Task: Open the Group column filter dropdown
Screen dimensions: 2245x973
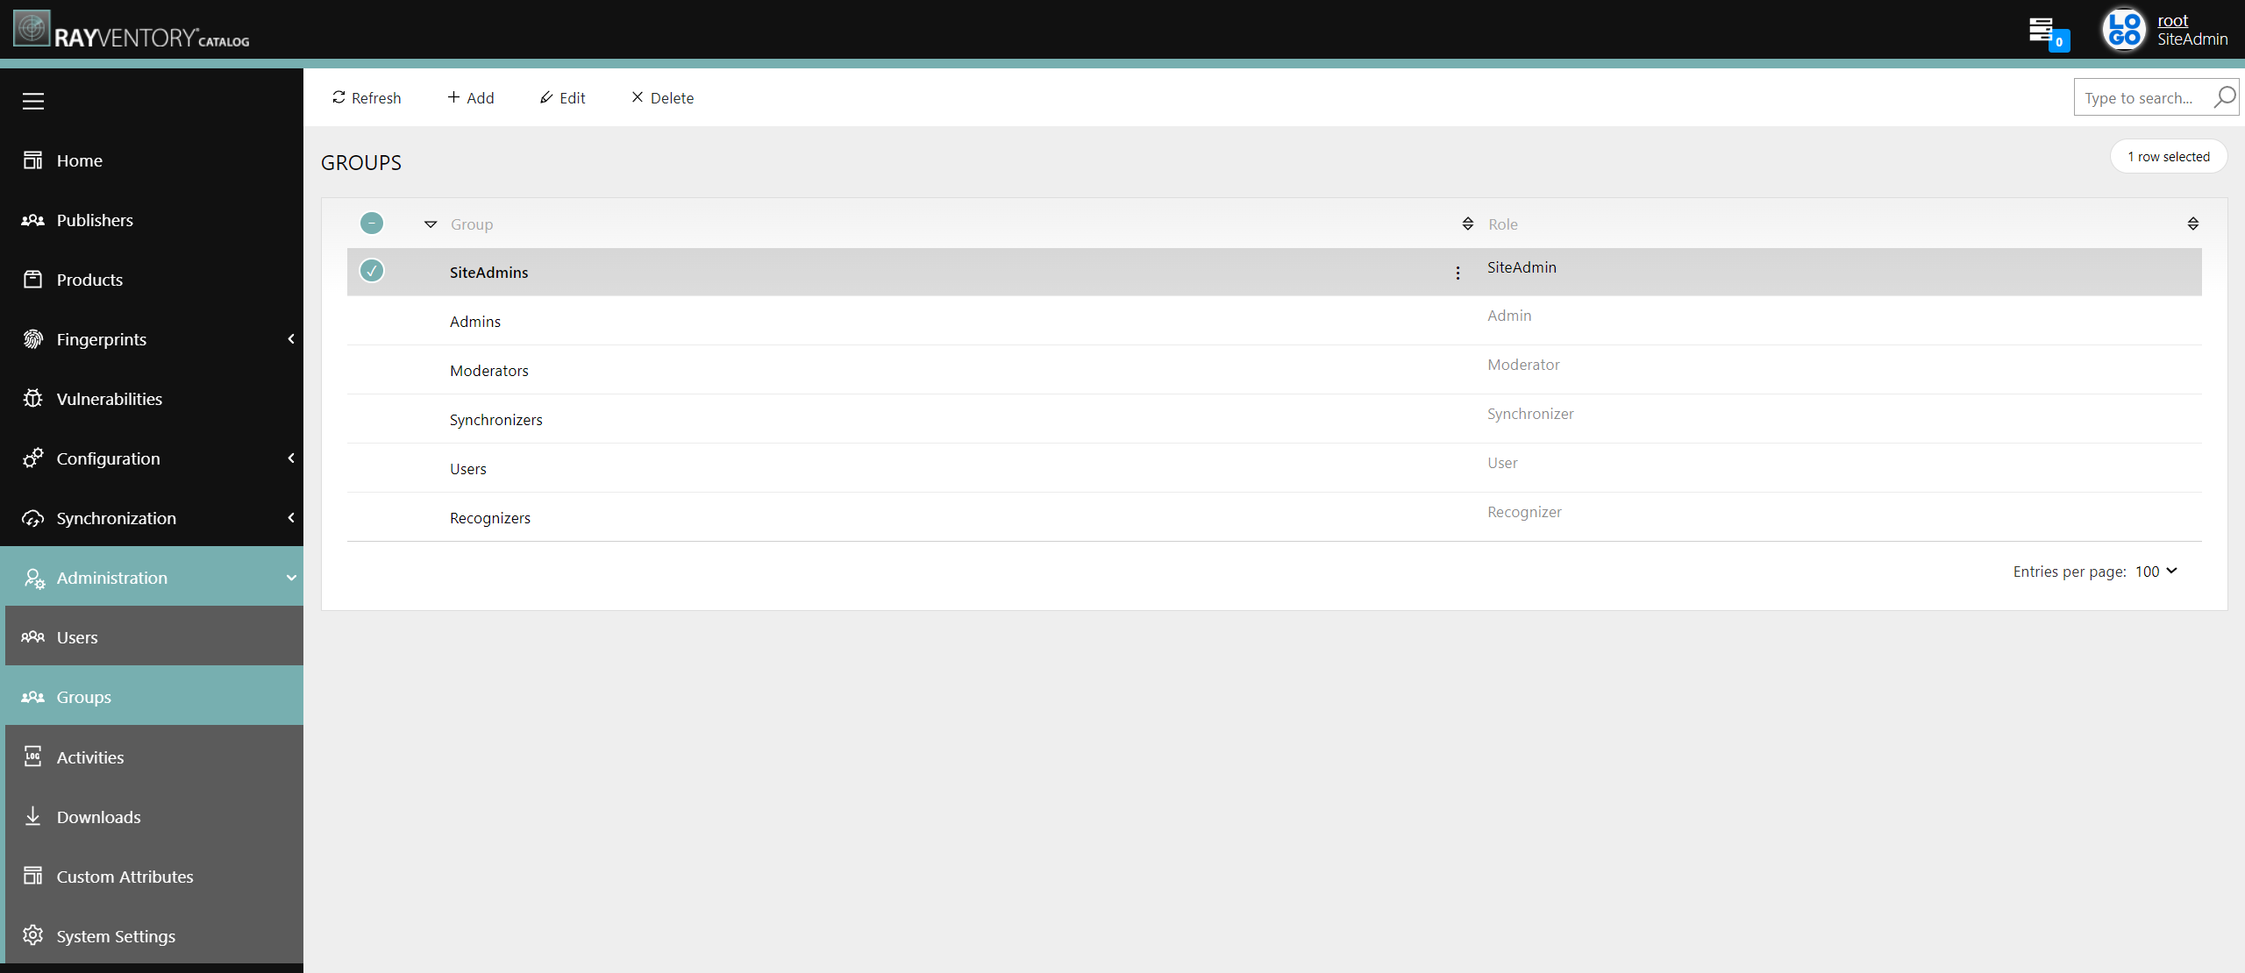Action: (x=430, y=224)
